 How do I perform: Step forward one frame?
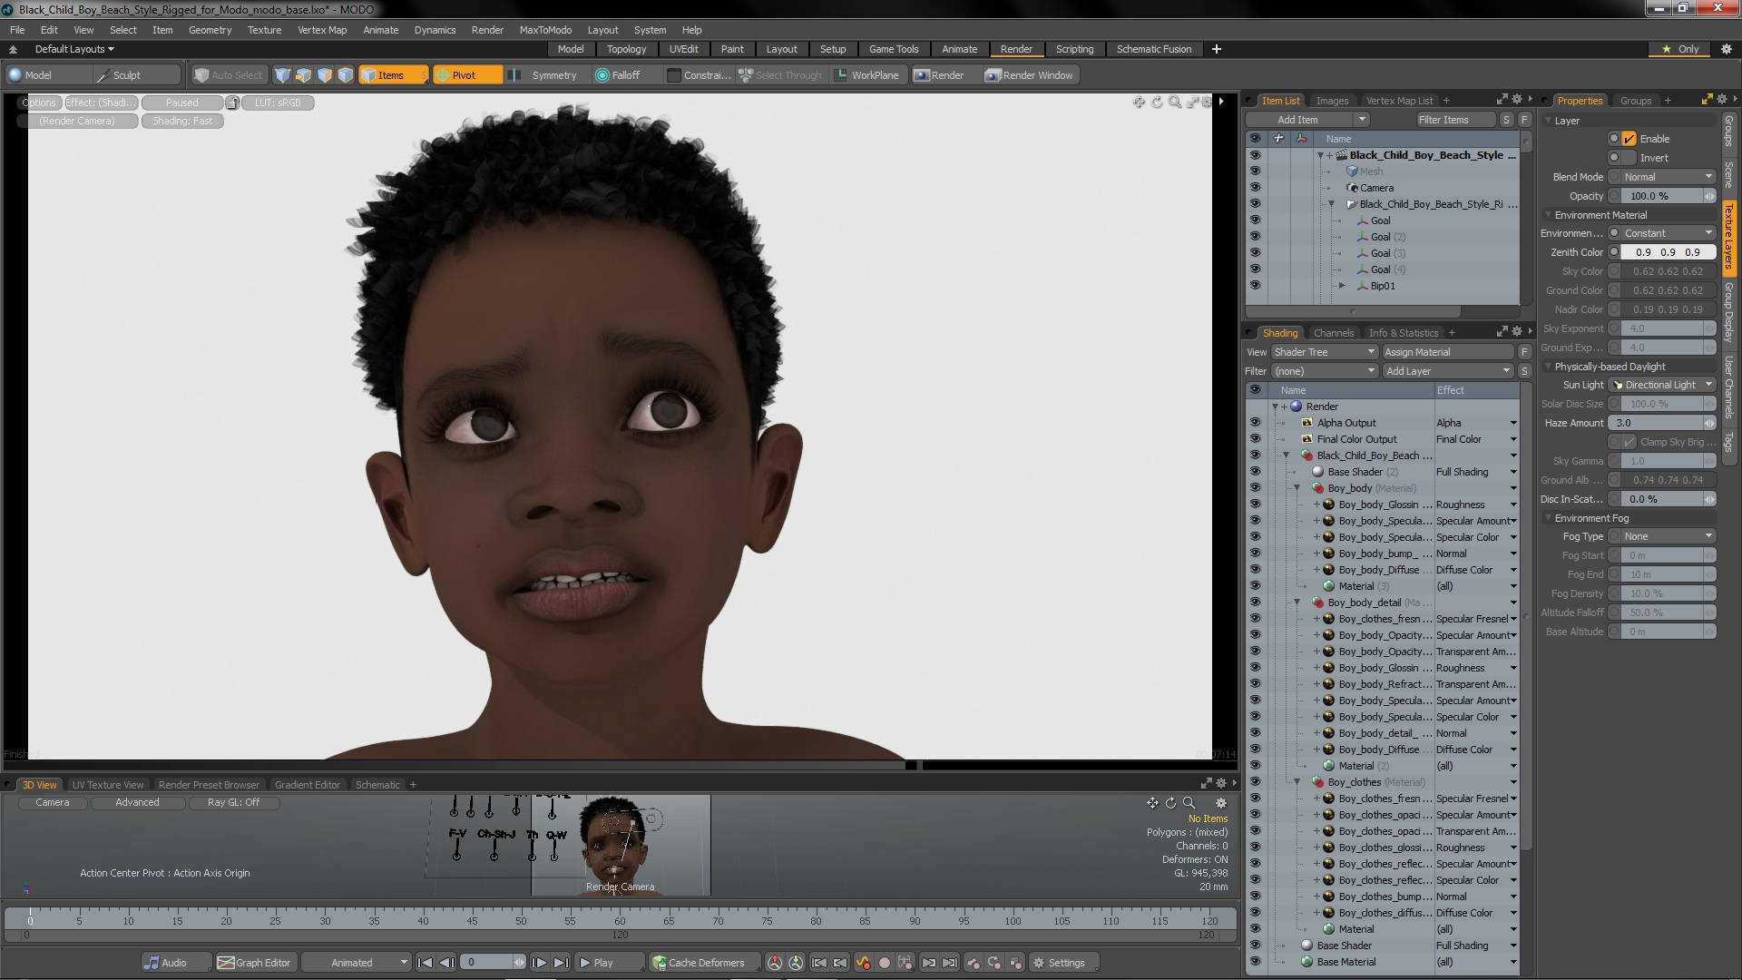click(539, 963)
